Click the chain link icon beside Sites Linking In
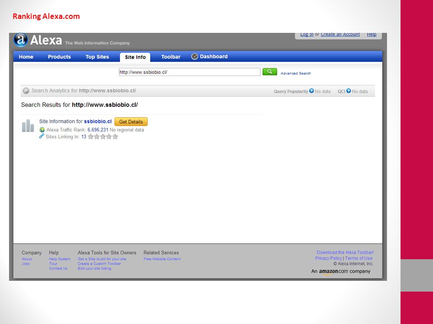This screenshot has height=324, width=433. pos(41,136)
